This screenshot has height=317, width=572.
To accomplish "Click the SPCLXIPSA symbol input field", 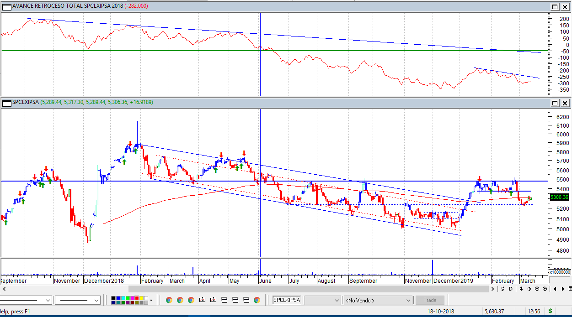I will pyautogui.click(x=287, y=300).
